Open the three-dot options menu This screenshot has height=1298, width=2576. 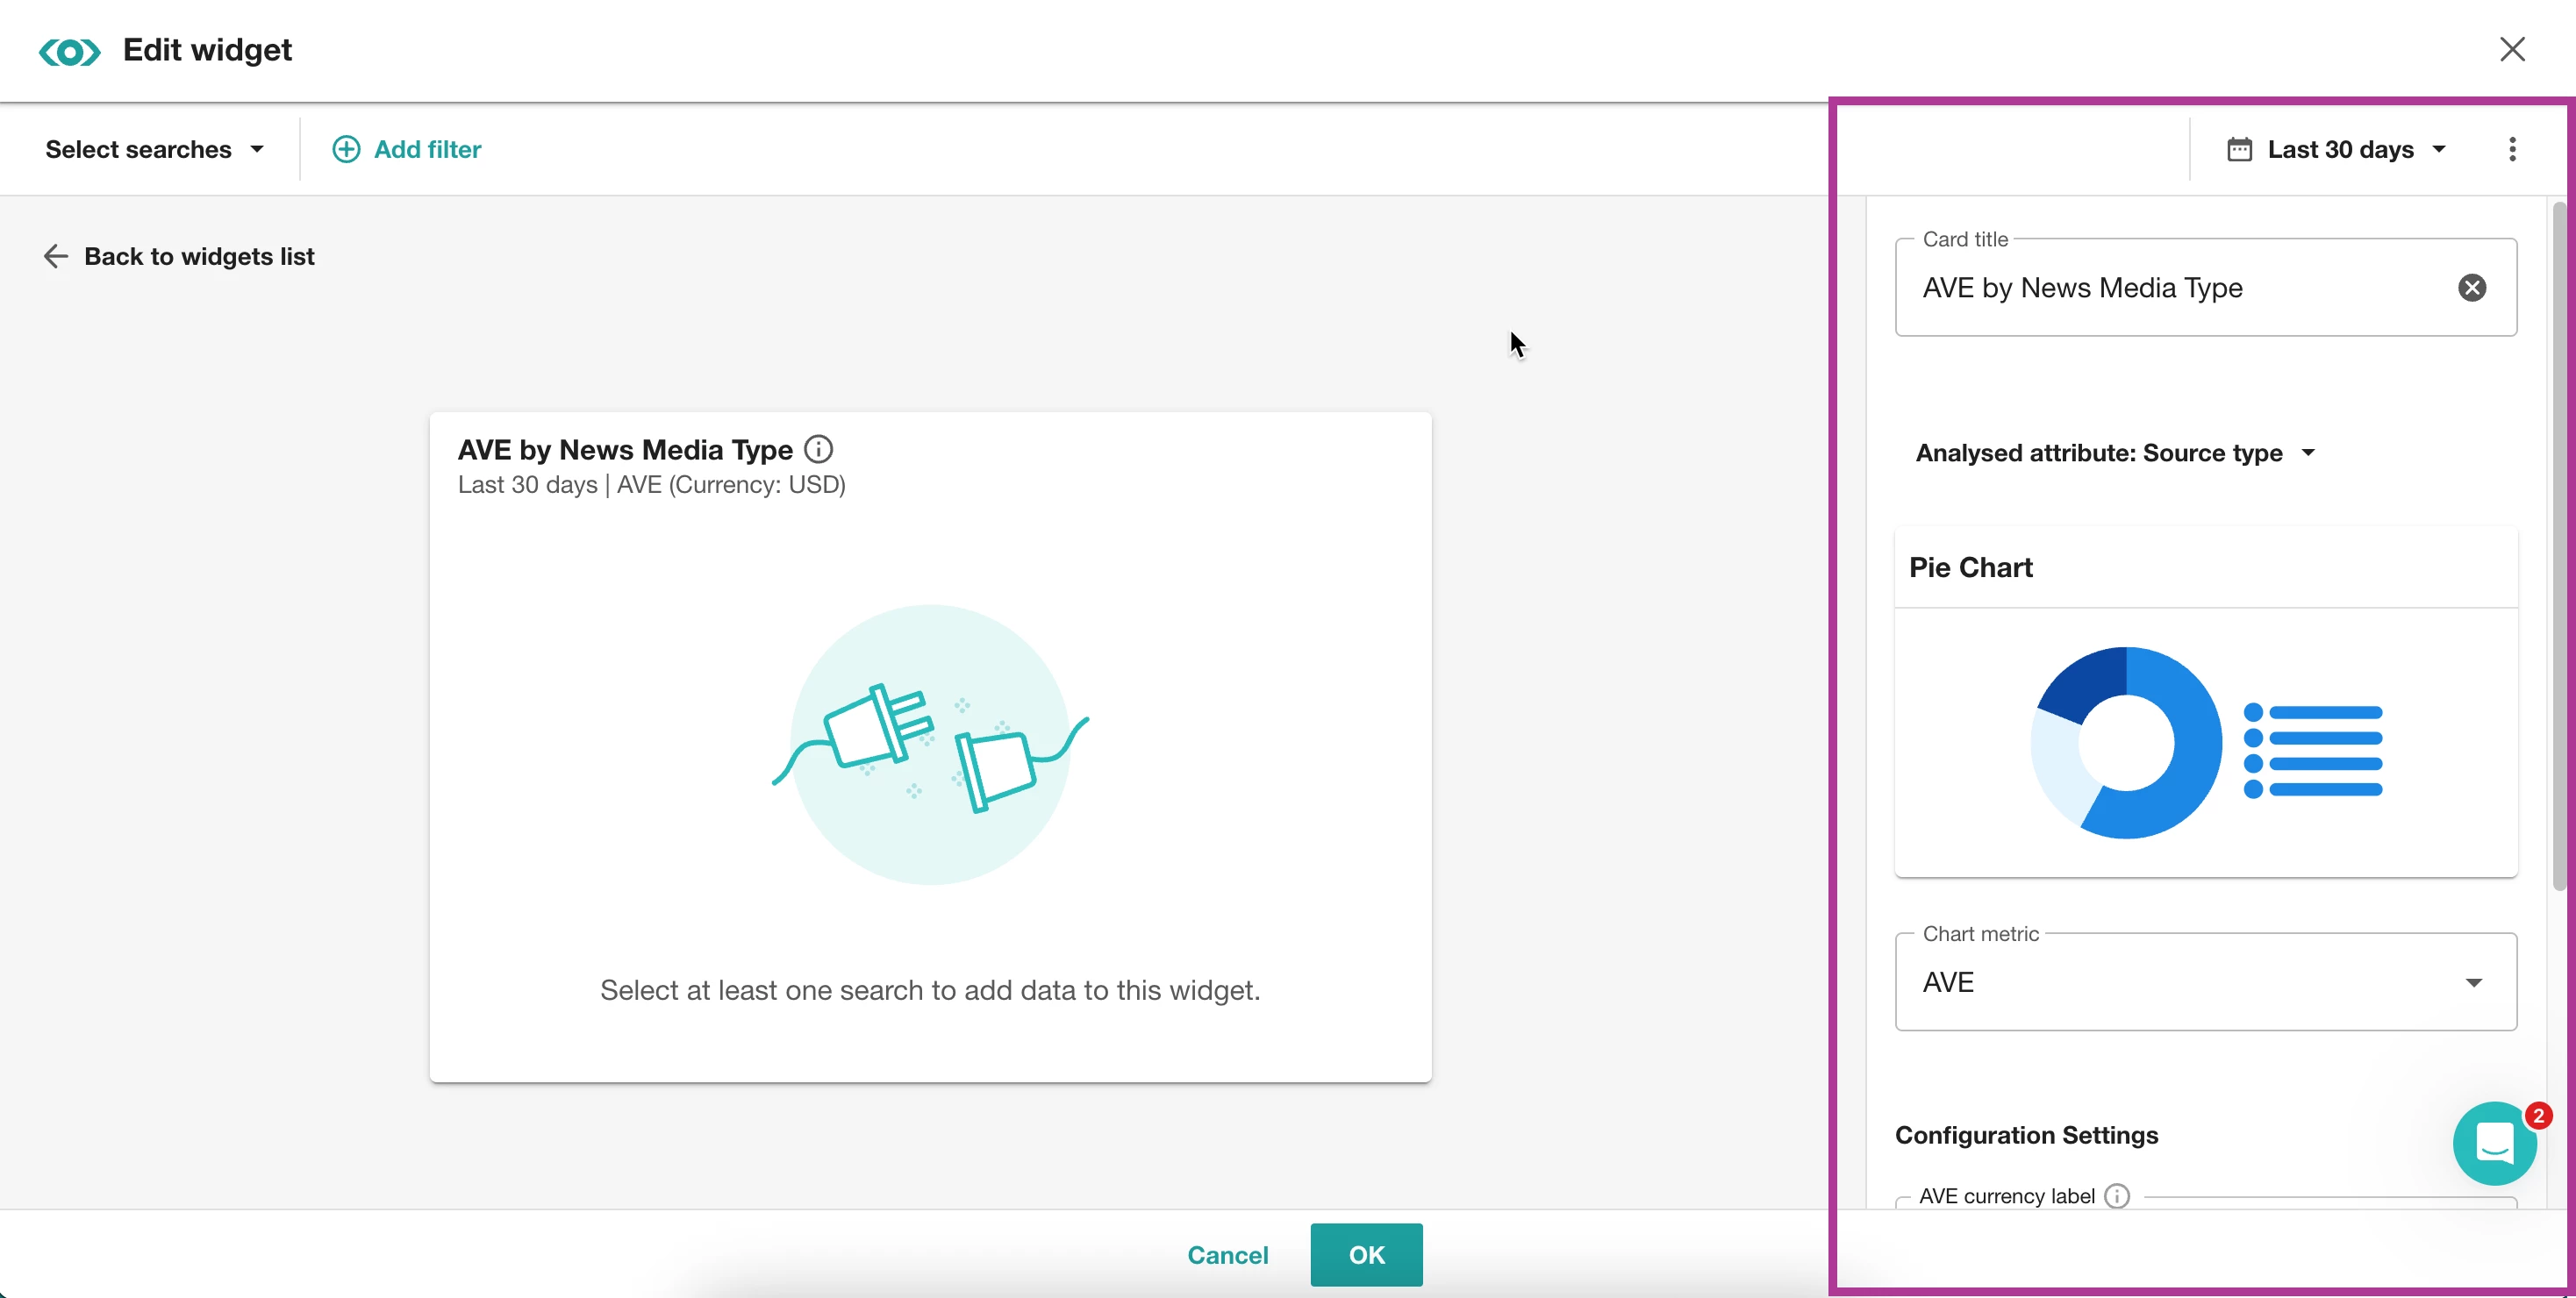(x=2511, y=149)
